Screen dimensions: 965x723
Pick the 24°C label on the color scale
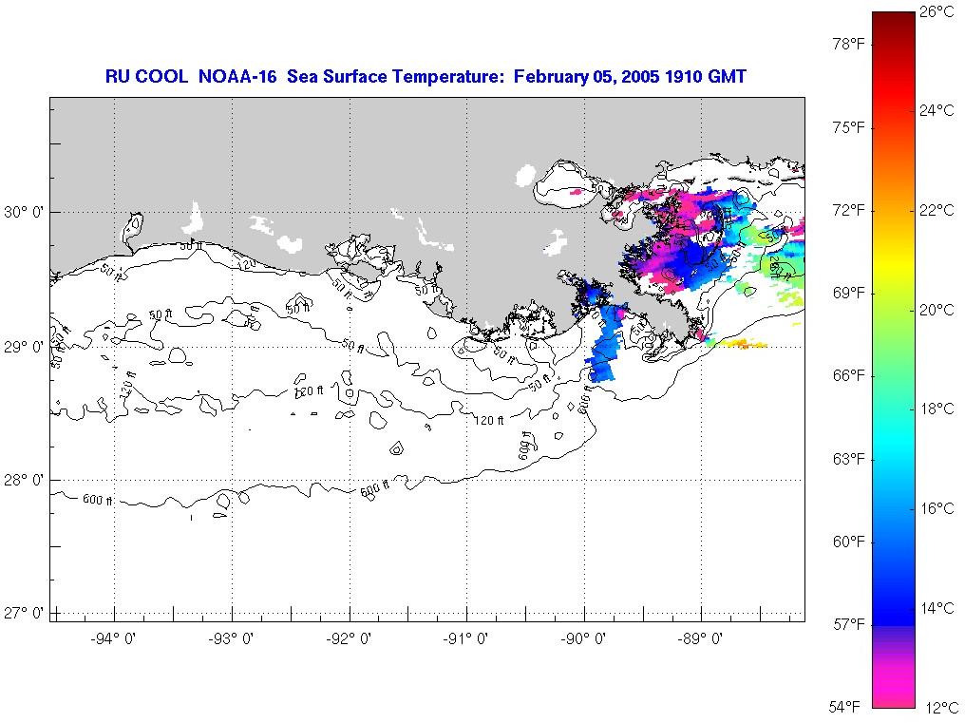coord(937,111)
